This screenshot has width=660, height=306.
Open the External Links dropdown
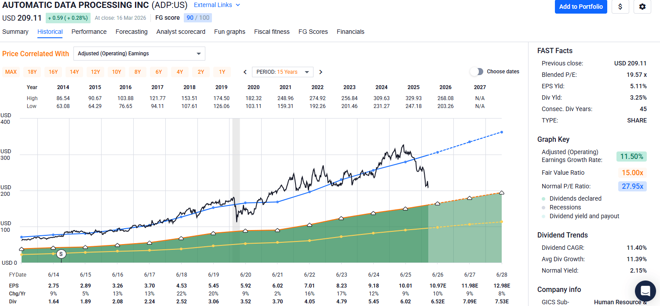[217, 5]
